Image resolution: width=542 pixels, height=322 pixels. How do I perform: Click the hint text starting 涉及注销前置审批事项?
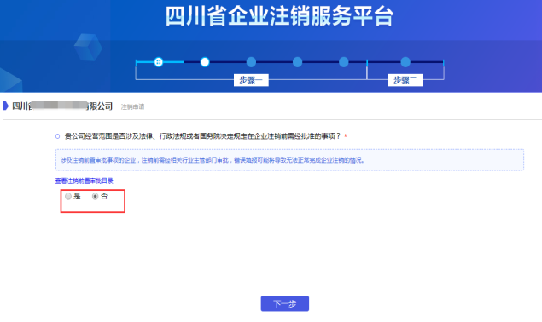point(213,160)
